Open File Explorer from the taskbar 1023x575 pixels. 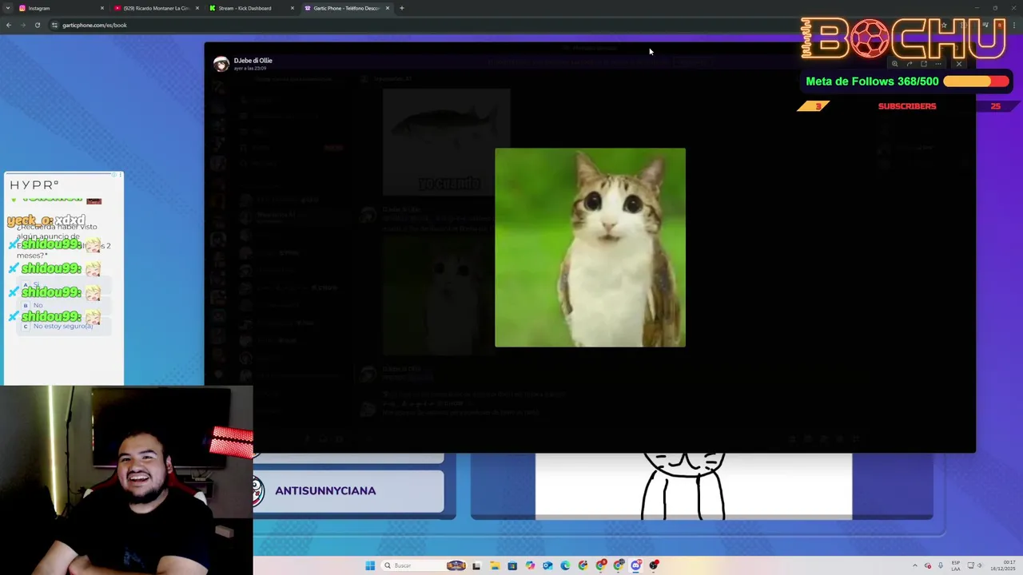pos(495,565)
